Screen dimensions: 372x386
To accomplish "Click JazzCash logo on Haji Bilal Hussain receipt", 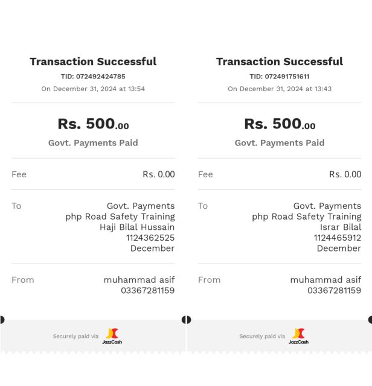I will pyautogui.click(x=112, y=336).
